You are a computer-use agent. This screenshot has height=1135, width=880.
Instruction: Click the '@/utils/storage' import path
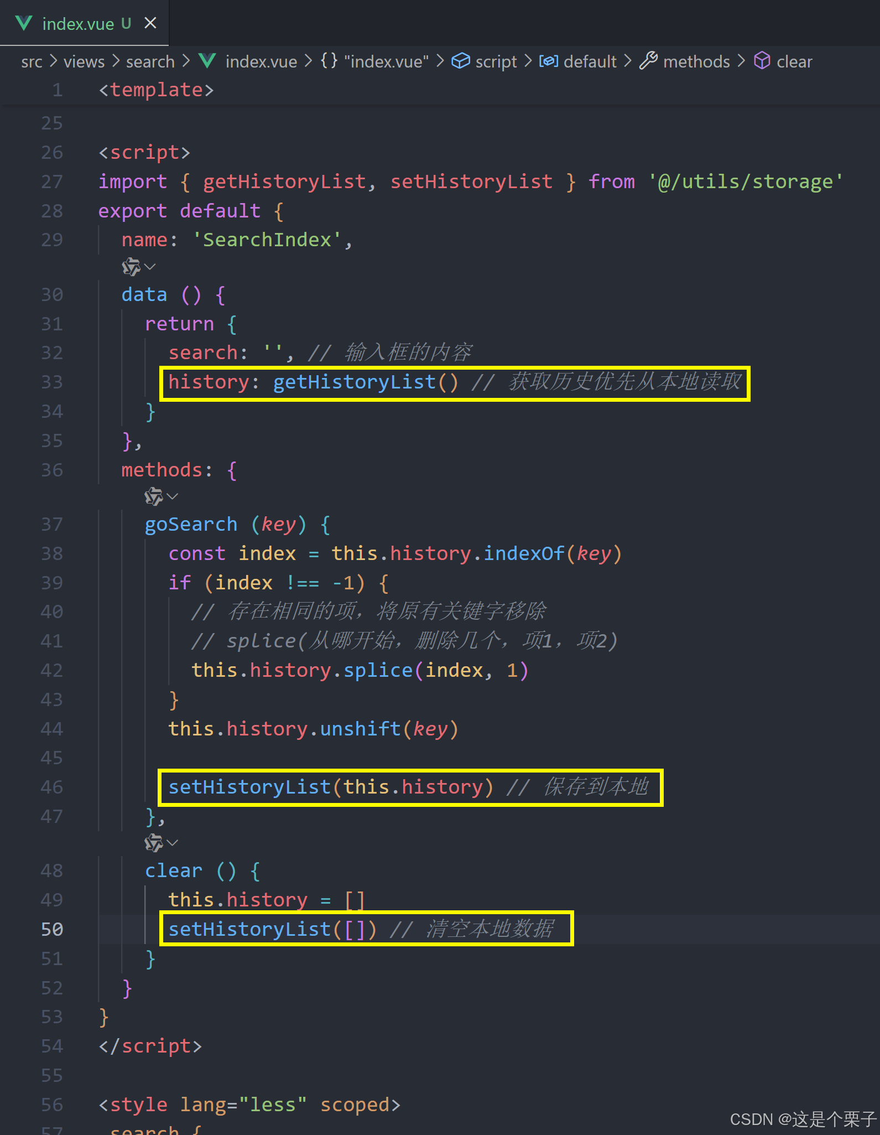tap(746, 182)
